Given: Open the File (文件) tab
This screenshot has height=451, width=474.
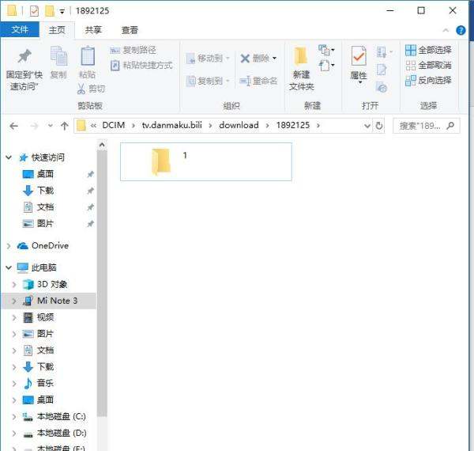Looking at the screenshot, I should (x=20, y=29).
